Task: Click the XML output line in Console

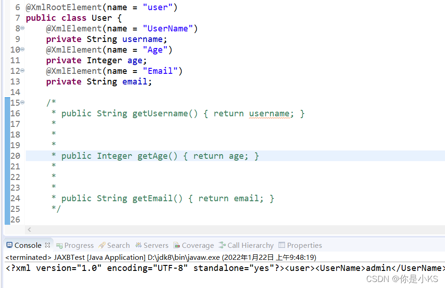Action: click(x=225, y=268)
